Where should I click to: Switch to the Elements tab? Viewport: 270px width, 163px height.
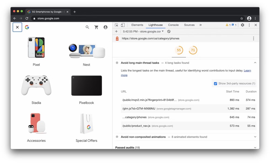pos(137,25)
